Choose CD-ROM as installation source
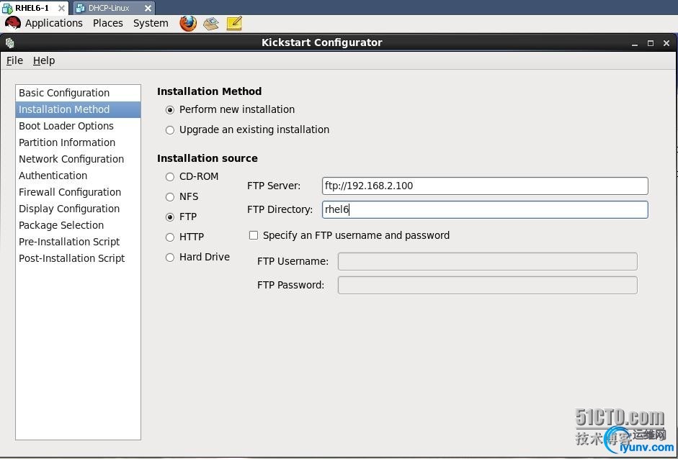The width and height of the screenshot is (678, 459). click(170, 176)
